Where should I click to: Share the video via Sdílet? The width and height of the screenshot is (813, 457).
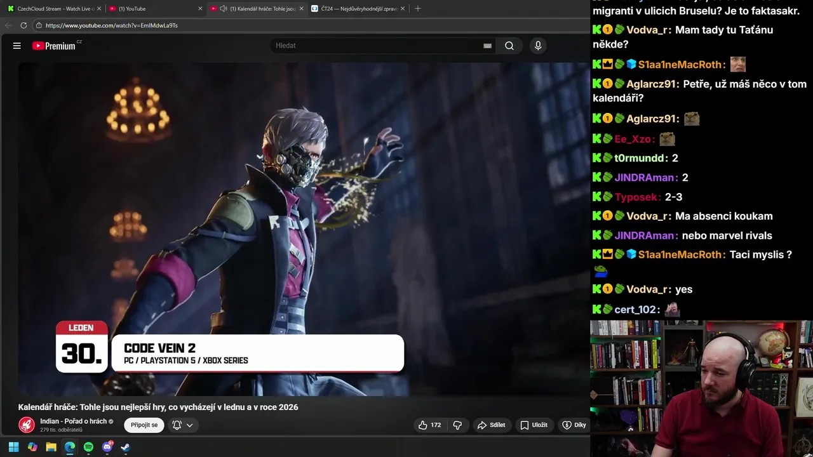click(x=492, y=425)
